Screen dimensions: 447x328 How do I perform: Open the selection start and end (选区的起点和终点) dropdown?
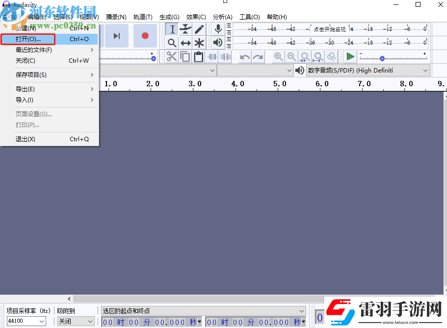click(x=204, y=311)
